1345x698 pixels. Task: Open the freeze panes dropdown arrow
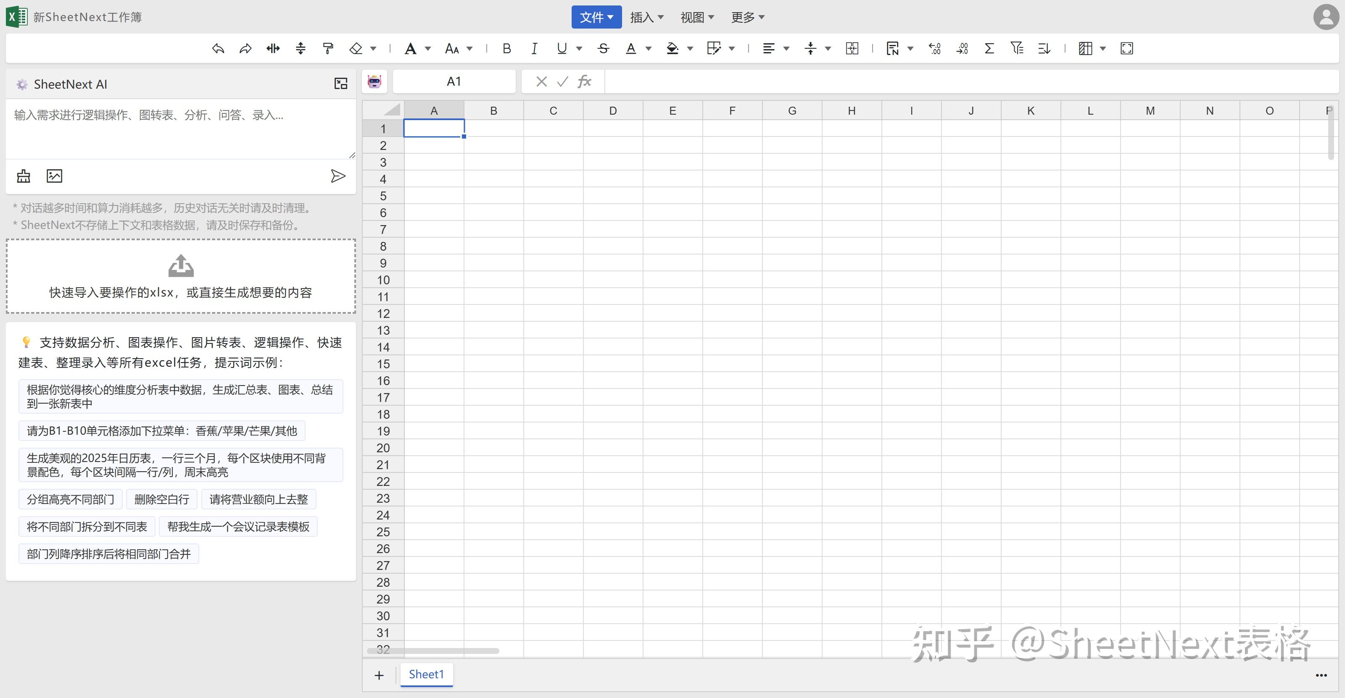pyautogui.click(x=1103, y=49)
